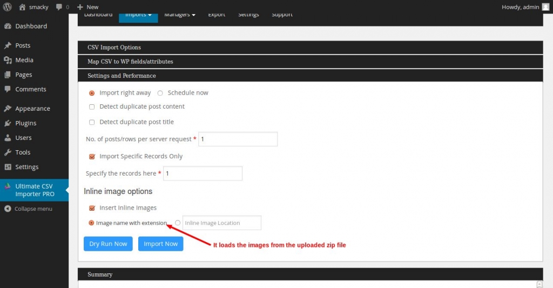
Task: Collapse Settings and Performance section
Action: pyautogui.click(x=310, y=76)
